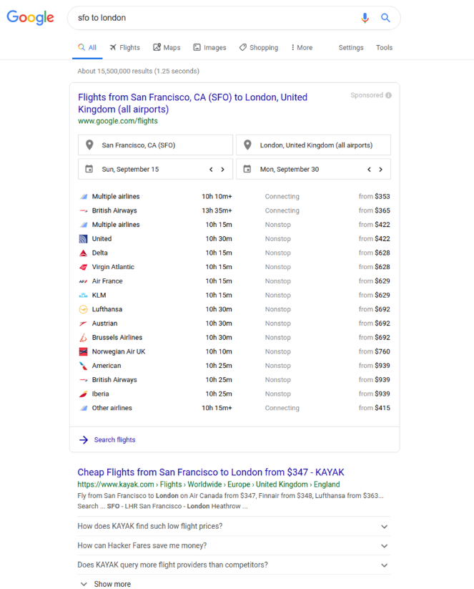The width and height of the screenshot is (474, 589).
Task: Click British Airways logo in $365 row
Action: pyautogui.click(x=84, y=210)
